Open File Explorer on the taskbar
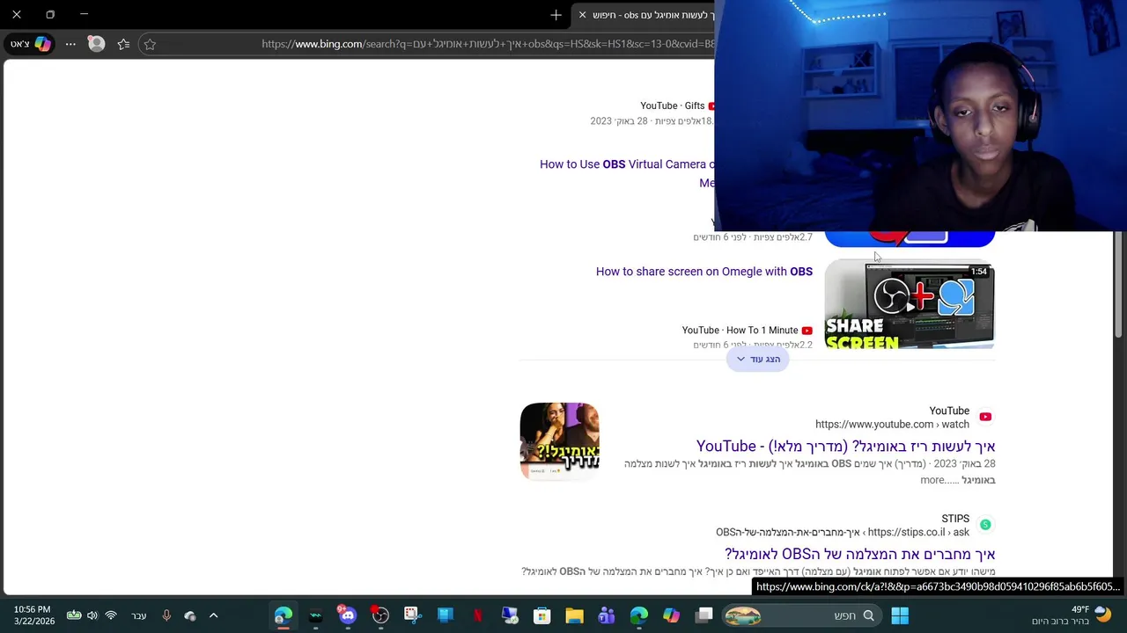 pos(574,615)
